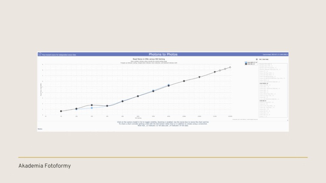
Task: Click the last open circle data point
Action: [230, 67]
